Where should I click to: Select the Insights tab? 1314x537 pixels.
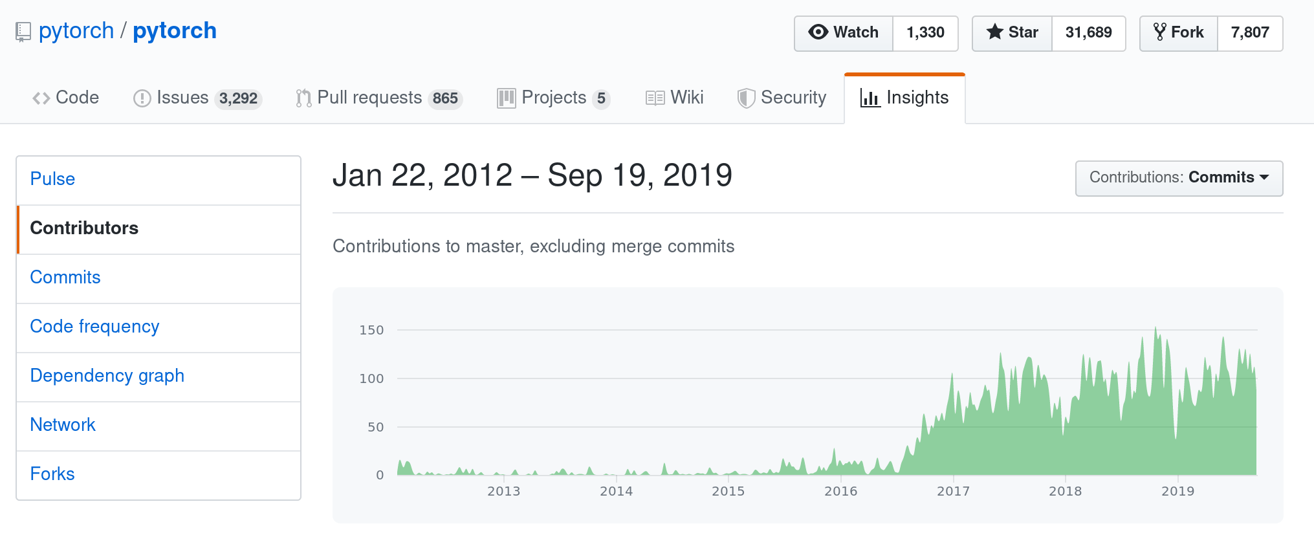point(904,98)
